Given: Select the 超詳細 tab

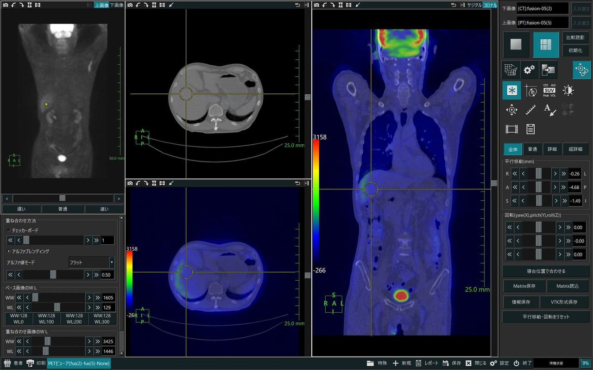Looking at the screenshot, I should (x=575, y=149).
